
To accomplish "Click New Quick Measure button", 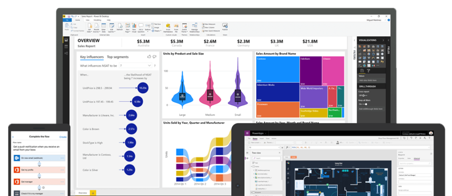I will pyautogui.click(x=211, y=30).
